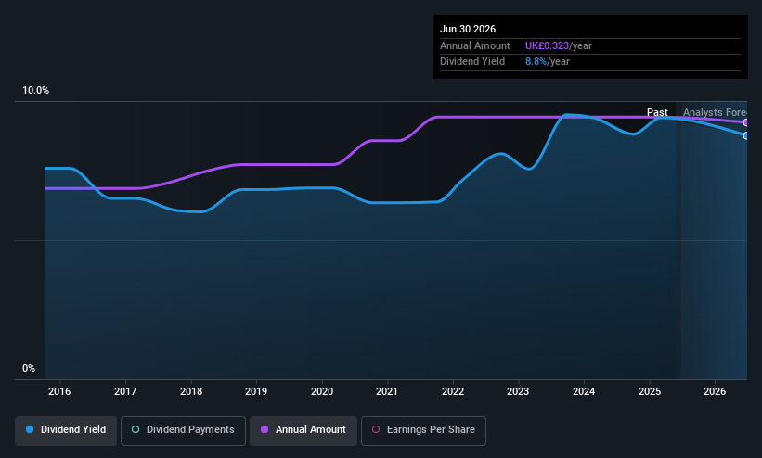Viewport: 762px width, 458px height.
Task: Click the Jun 30 2026 tooltip date
Action: pyautogui.click(x=470, y=29)
